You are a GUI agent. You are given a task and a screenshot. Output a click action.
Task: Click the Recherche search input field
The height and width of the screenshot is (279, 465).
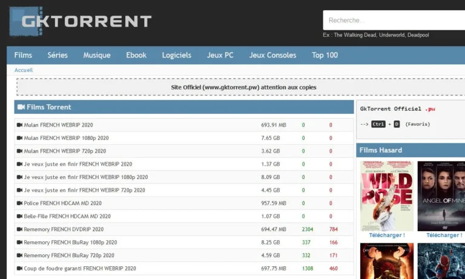tap(394, 21)
